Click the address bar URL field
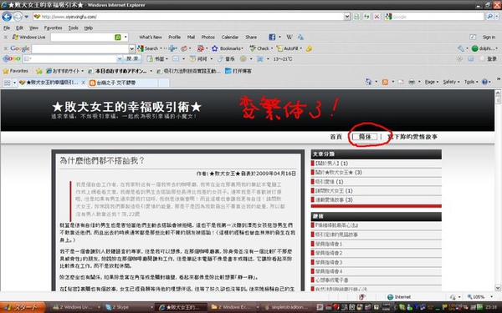 point(189,17)
